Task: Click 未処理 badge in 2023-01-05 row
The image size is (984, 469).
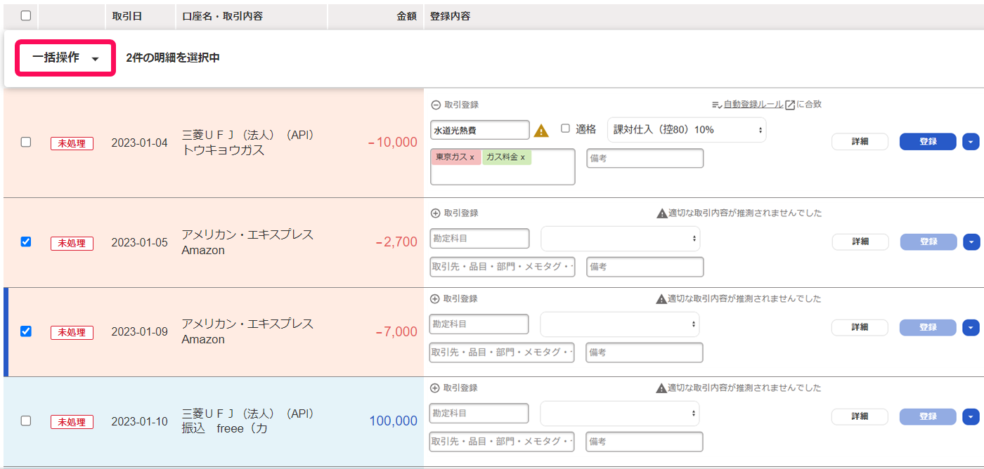Action: (72, 243)
